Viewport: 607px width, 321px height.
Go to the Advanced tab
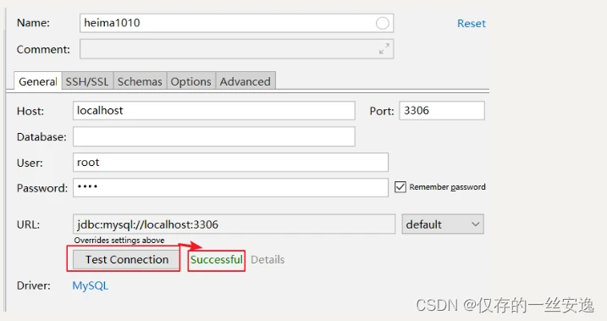[246, 81]
